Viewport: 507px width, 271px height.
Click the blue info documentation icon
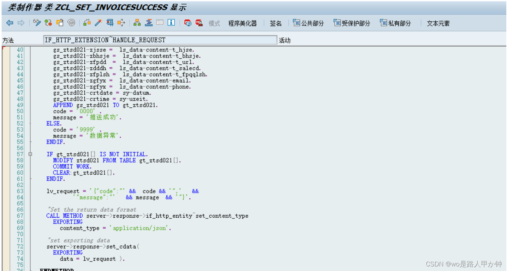coord(171,23)
